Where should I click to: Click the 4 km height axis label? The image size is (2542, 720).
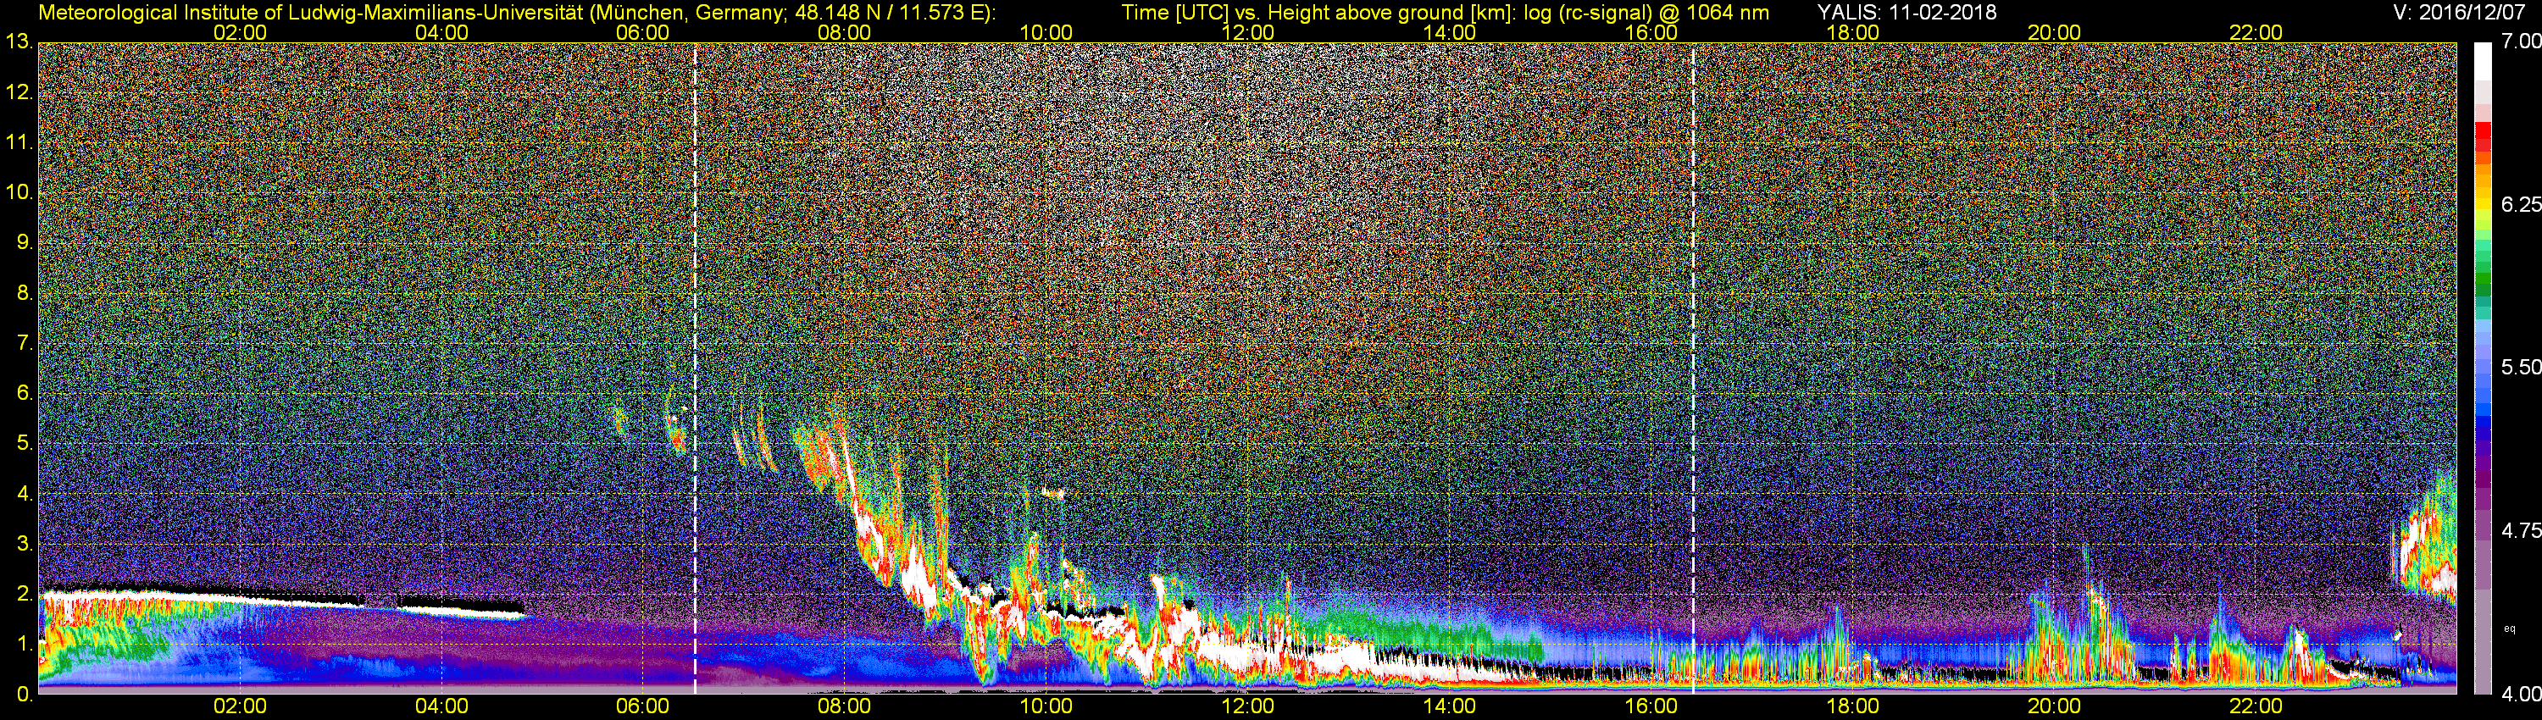24,494
